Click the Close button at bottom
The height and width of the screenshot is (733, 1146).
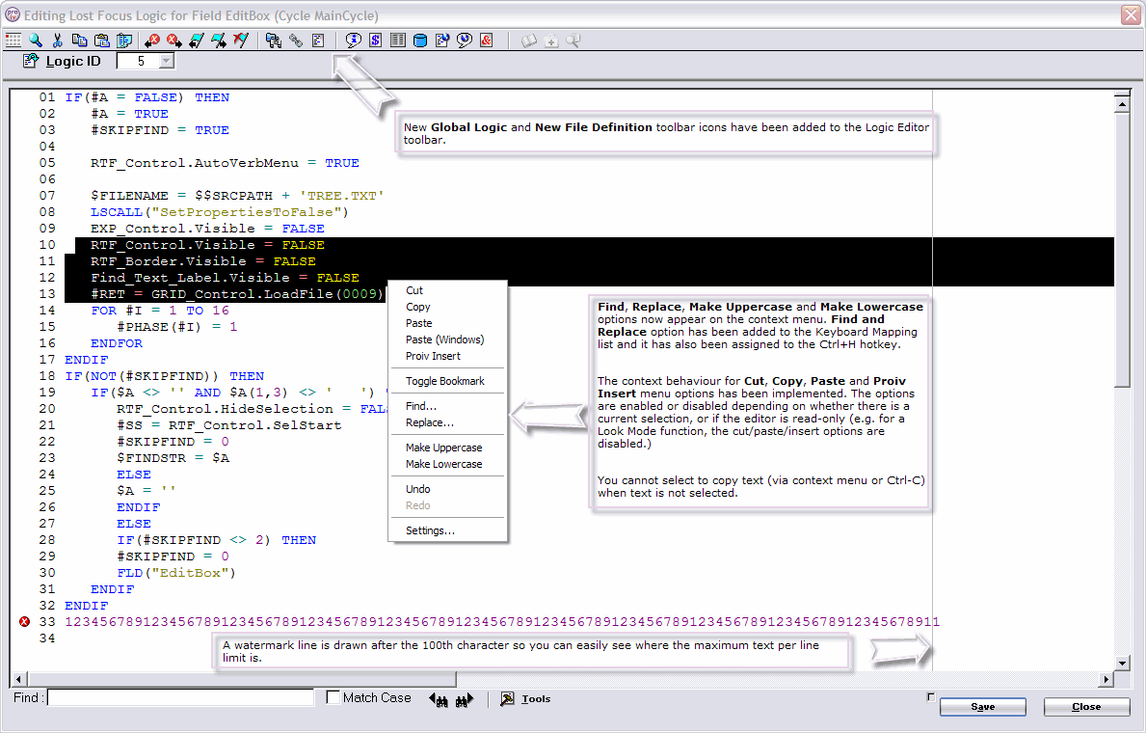[1086, 707]
